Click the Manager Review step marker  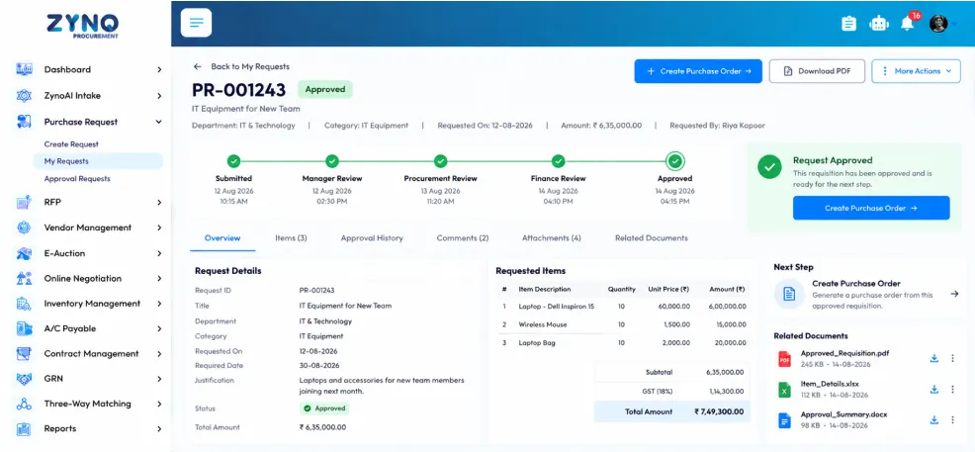coord(332,161)
